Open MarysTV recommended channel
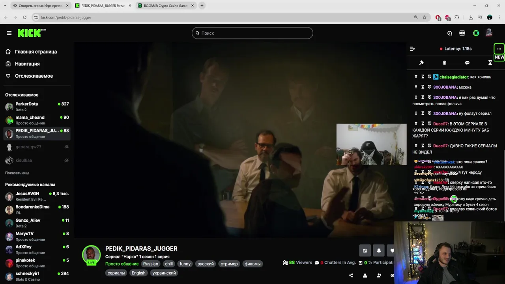The width and height of the screenshot is (505, 284). [x=37, y=237]
